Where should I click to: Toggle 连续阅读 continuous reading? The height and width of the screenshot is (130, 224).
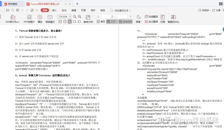[x=125, y=21]
